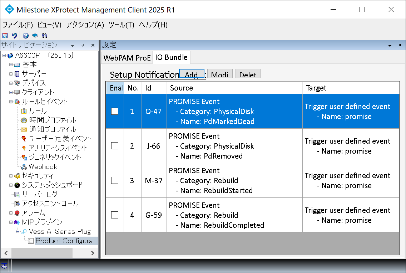Click the サーバーログ icon
This screenshot has width=406, height=273.
pos(17,194)
